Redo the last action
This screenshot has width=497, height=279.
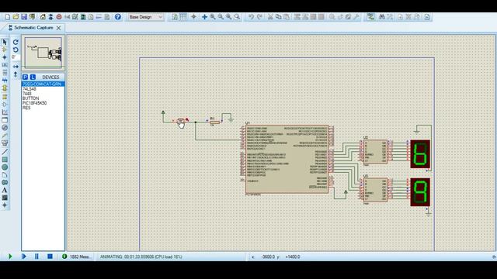click(x=259, y=17)
